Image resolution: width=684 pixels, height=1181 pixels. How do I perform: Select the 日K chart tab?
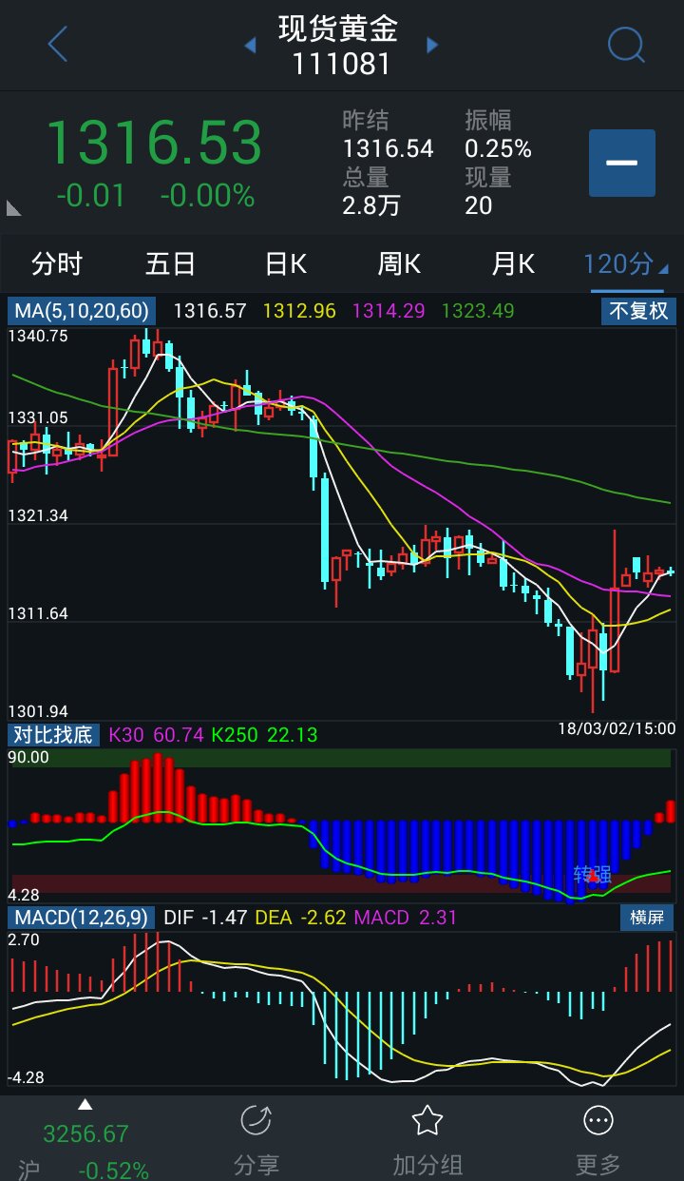click(285, 263)
